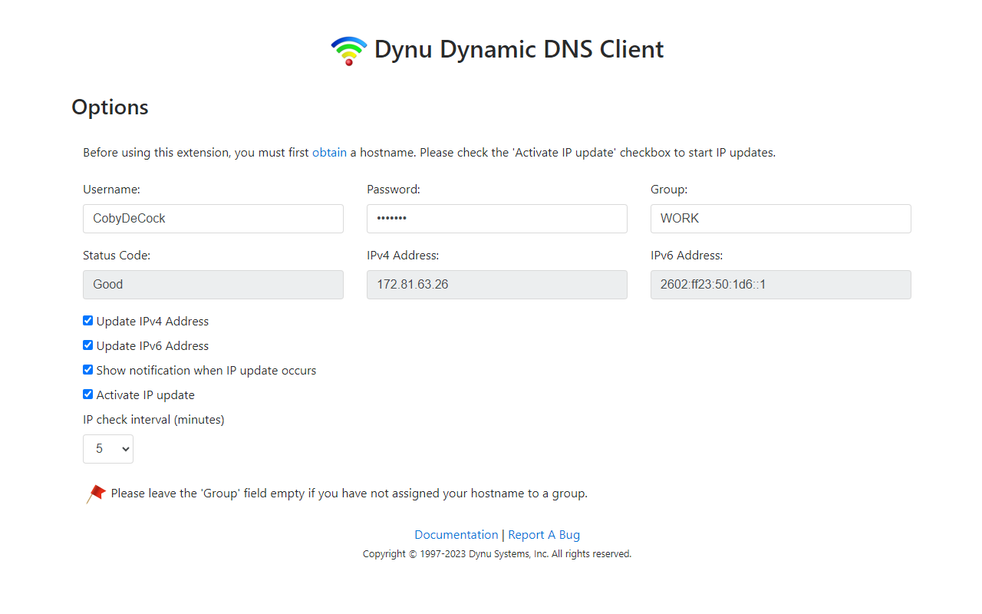
Task: Click the Status Code field showing Good
Action: (x=213, y=284)
